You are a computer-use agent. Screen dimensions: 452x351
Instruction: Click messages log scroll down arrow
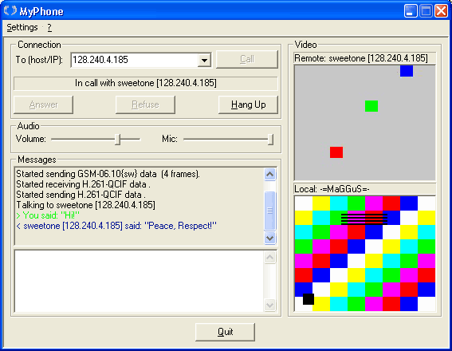pos(269,239)
